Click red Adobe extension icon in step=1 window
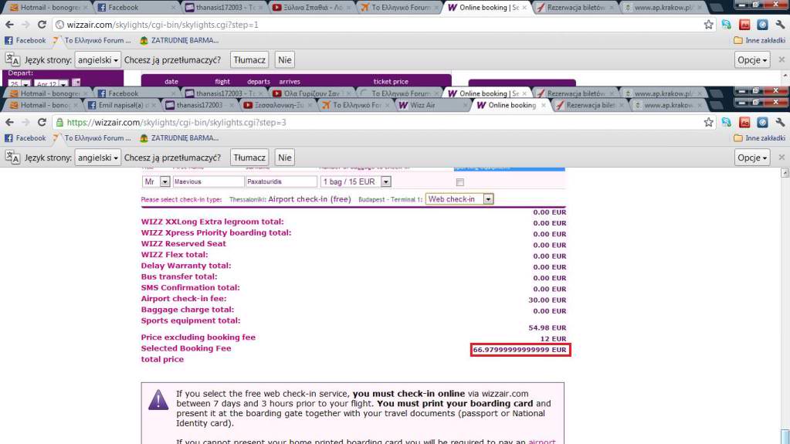Viewport: 790px width, 444px height. point(744,24)
